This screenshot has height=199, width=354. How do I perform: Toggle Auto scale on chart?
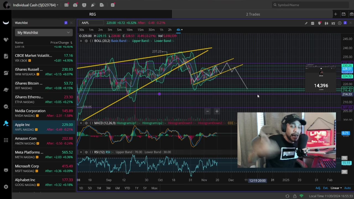347,188
